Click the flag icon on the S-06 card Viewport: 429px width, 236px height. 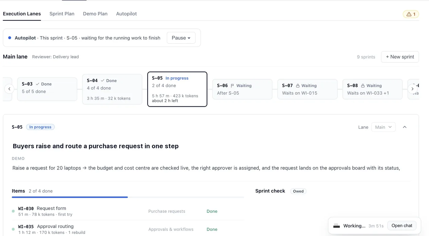point(232,86)
